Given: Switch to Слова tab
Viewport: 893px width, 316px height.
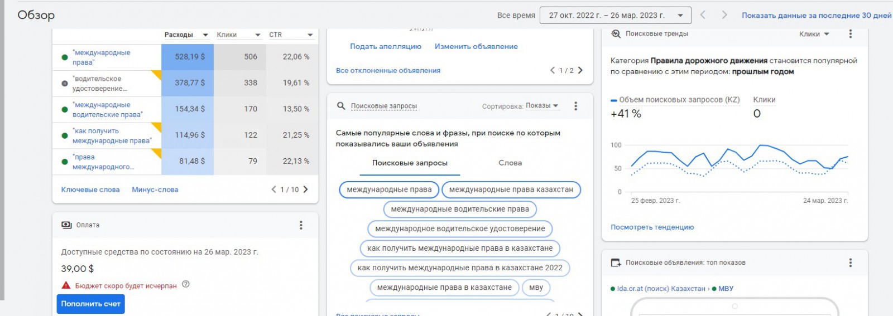Looking at the screenshot, I should pos(510,163).
